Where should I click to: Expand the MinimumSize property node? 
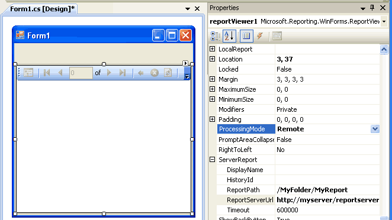pyautogui.click(x=212, y=99)
